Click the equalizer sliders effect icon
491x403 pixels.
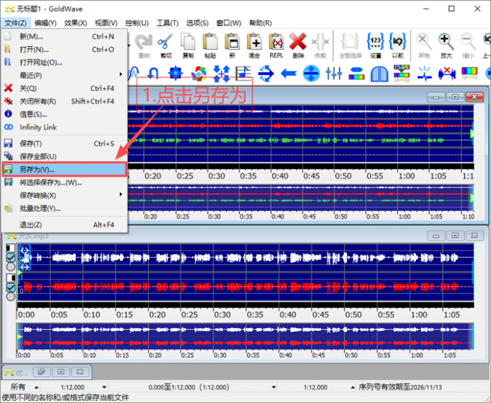[334, 74]
